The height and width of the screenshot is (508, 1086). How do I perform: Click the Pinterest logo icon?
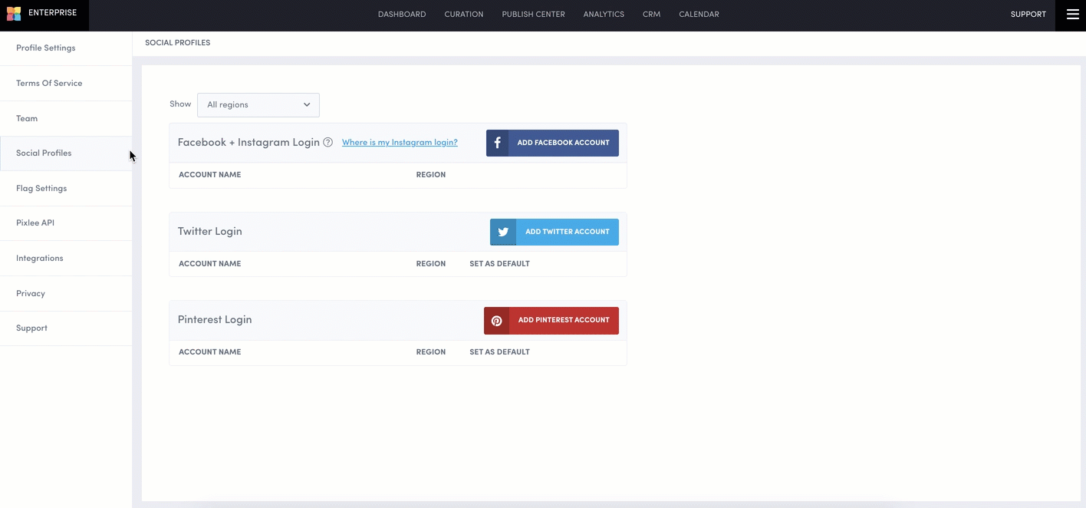tap(496, 321)
